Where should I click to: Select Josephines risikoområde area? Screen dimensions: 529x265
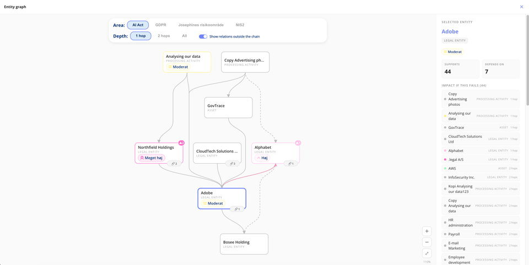click(x=201, y=25)
